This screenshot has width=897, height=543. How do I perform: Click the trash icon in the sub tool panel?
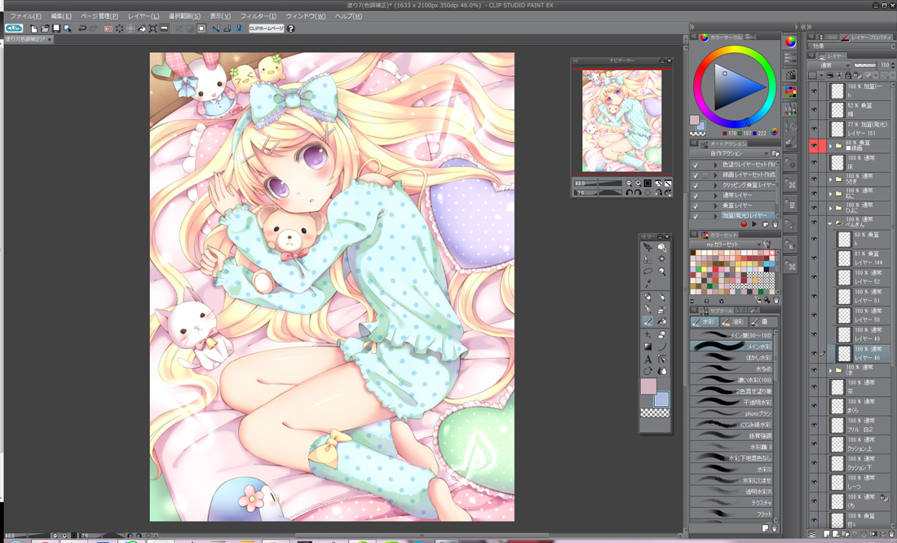pyautogui.click(x=775, y=528)
